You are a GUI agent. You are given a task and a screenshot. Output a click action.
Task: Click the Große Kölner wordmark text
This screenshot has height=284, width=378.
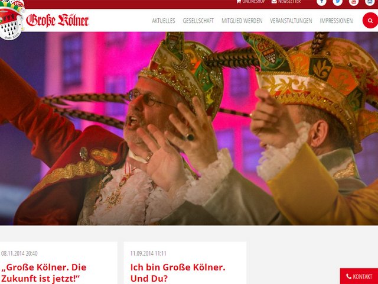[57, 21]
